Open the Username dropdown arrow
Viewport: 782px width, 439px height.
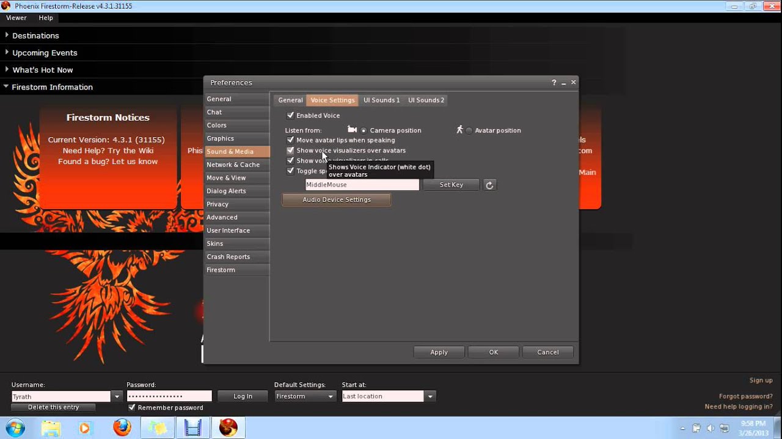point(117,396)
